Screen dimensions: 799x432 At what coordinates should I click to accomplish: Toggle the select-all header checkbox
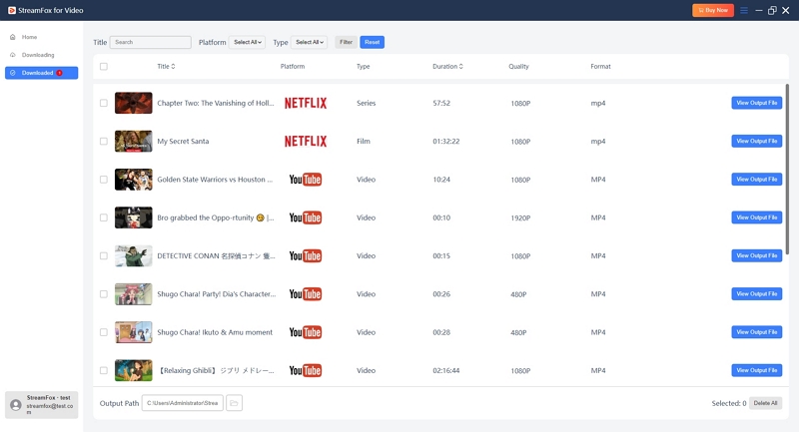click(104, 66)
